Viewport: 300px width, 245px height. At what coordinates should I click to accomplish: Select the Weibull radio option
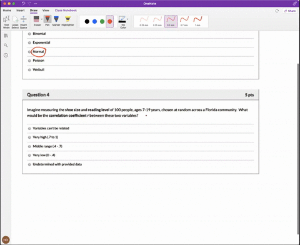(x=29, y=70)
